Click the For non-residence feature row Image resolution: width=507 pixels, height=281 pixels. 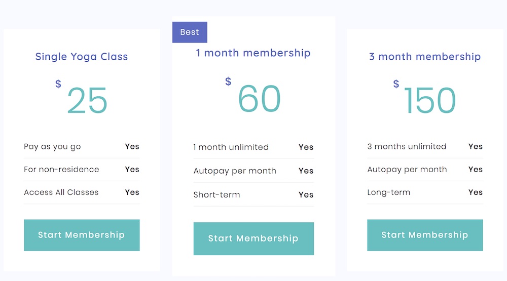(x=82, y=170)
